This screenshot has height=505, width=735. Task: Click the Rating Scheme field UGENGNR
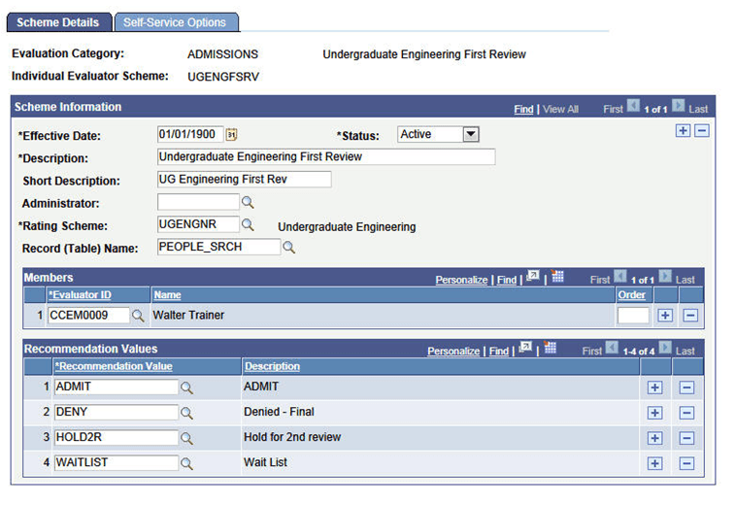(198, 224)
